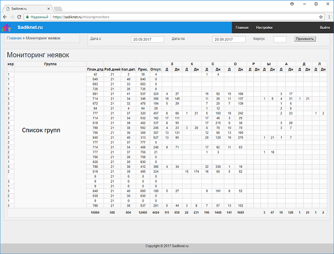
Task: Click the Главная breadcrumb link
Action: [14, 38]
